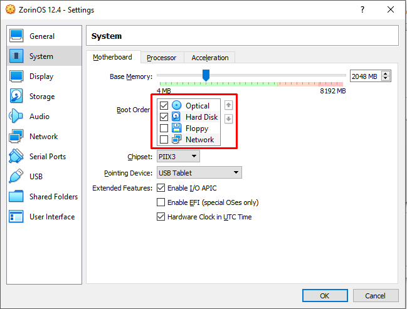This screenshot has width=407, height=309.
Task: Click the User Interface icon
Action: point(17,217)
